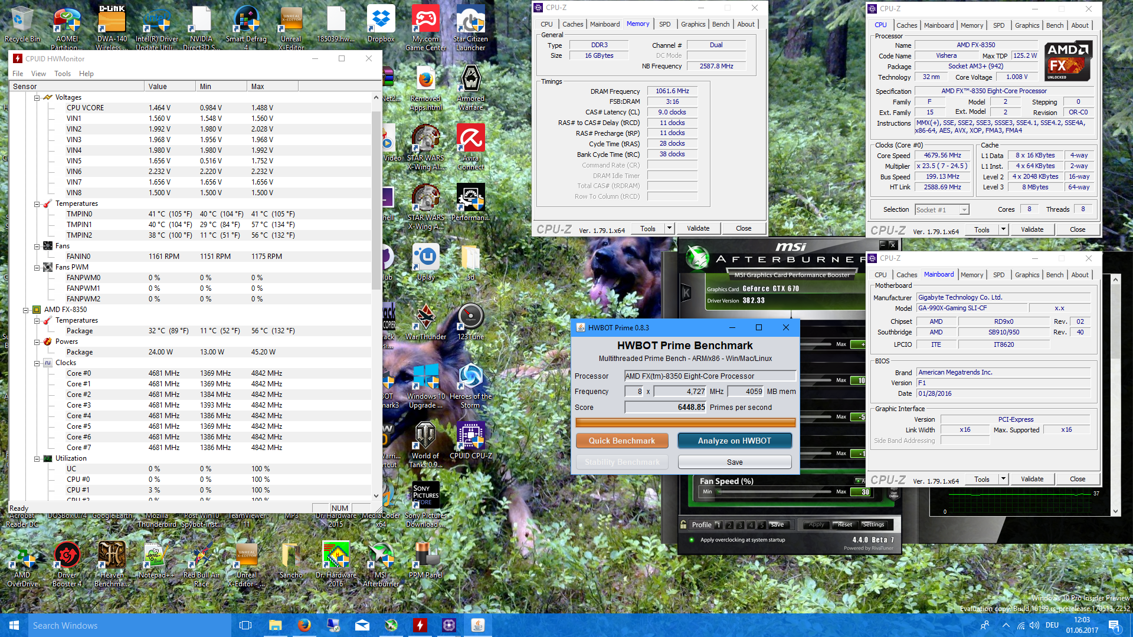
Task: Collapse the Powers node in HWMonitor
Action: [x=37, y=342]
